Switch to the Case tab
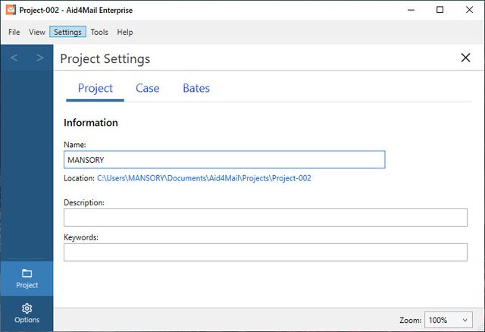The height and width of the screenshot is (332, 485). tap(147, 89)
